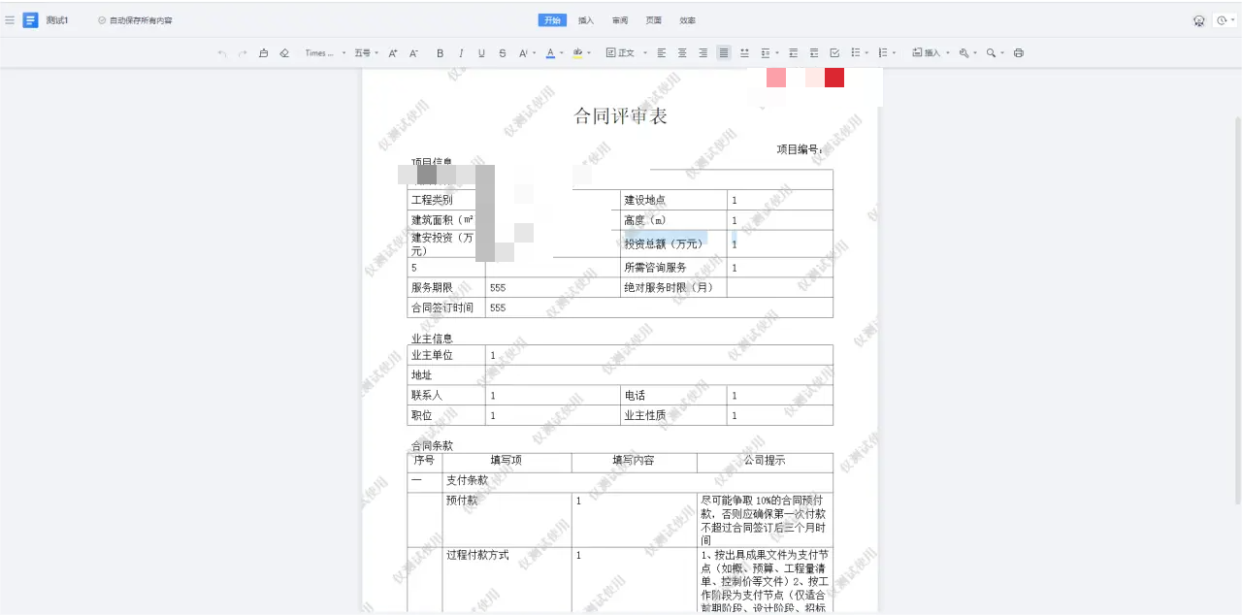This screenshot has width=1242, height=615.
Task: Open the 正文 paragraph style dropdown
Action: tap(625, 53)
